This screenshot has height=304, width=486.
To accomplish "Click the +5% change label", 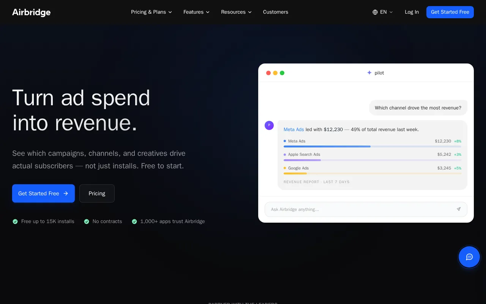I will (x=458, y=168).
